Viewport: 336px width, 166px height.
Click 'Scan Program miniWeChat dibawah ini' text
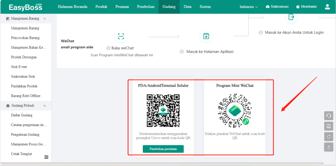[x=122, y=55]
